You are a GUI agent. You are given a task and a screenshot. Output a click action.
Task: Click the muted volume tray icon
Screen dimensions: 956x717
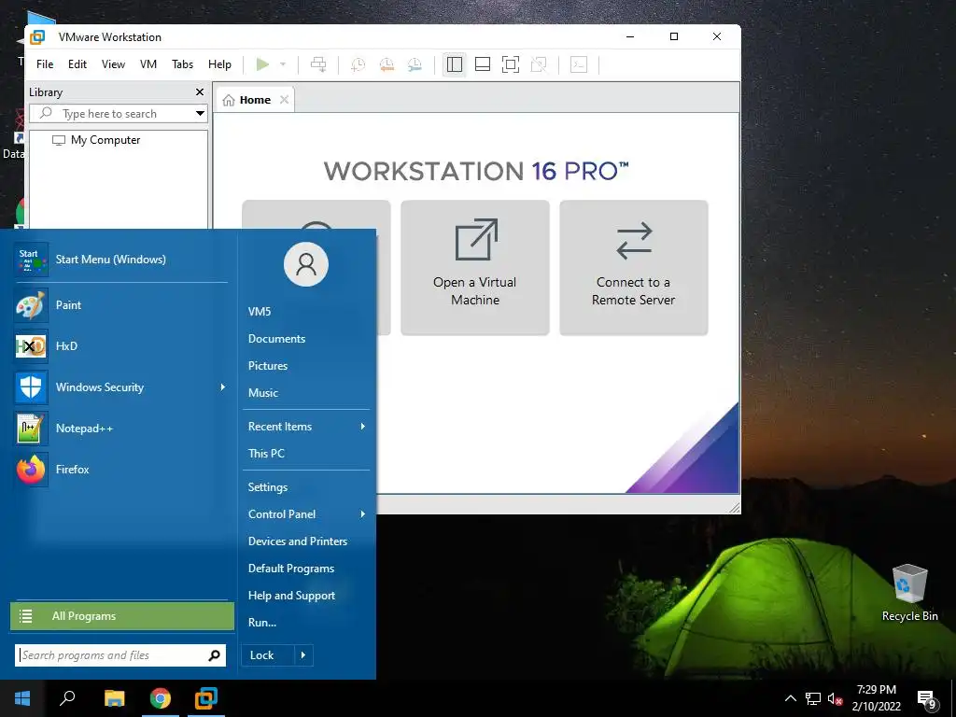pos(835,699)
